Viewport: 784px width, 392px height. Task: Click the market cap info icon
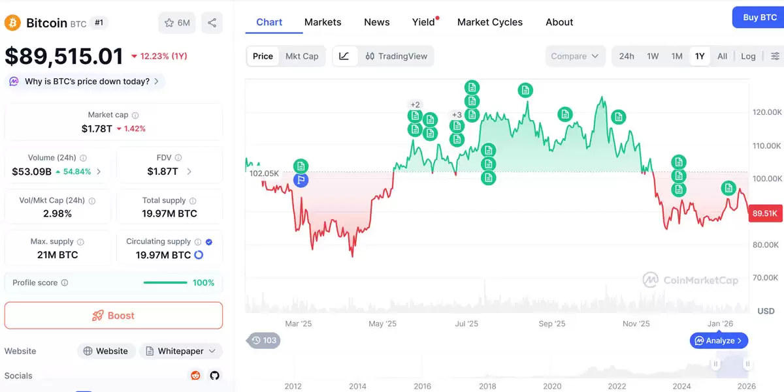tap(135, 115)
